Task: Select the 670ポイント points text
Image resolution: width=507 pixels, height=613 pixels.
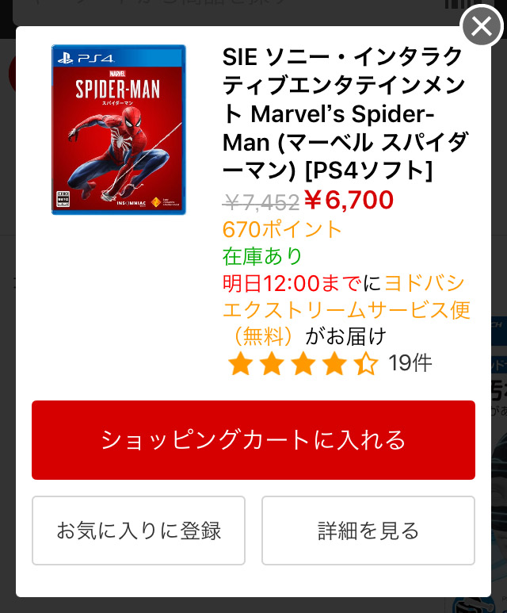Action: click(x=282, y=229)
